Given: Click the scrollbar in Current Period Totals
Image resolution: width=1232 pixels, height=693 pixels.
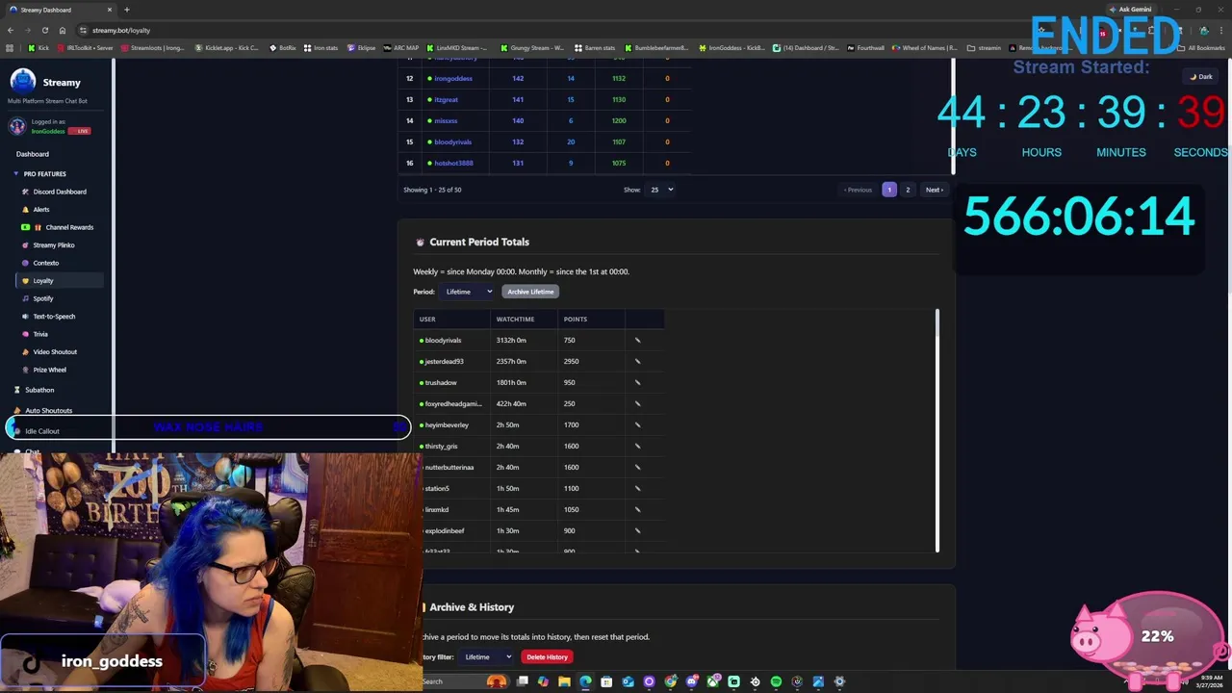Looking at the screenshot, I should pos(937,430).
